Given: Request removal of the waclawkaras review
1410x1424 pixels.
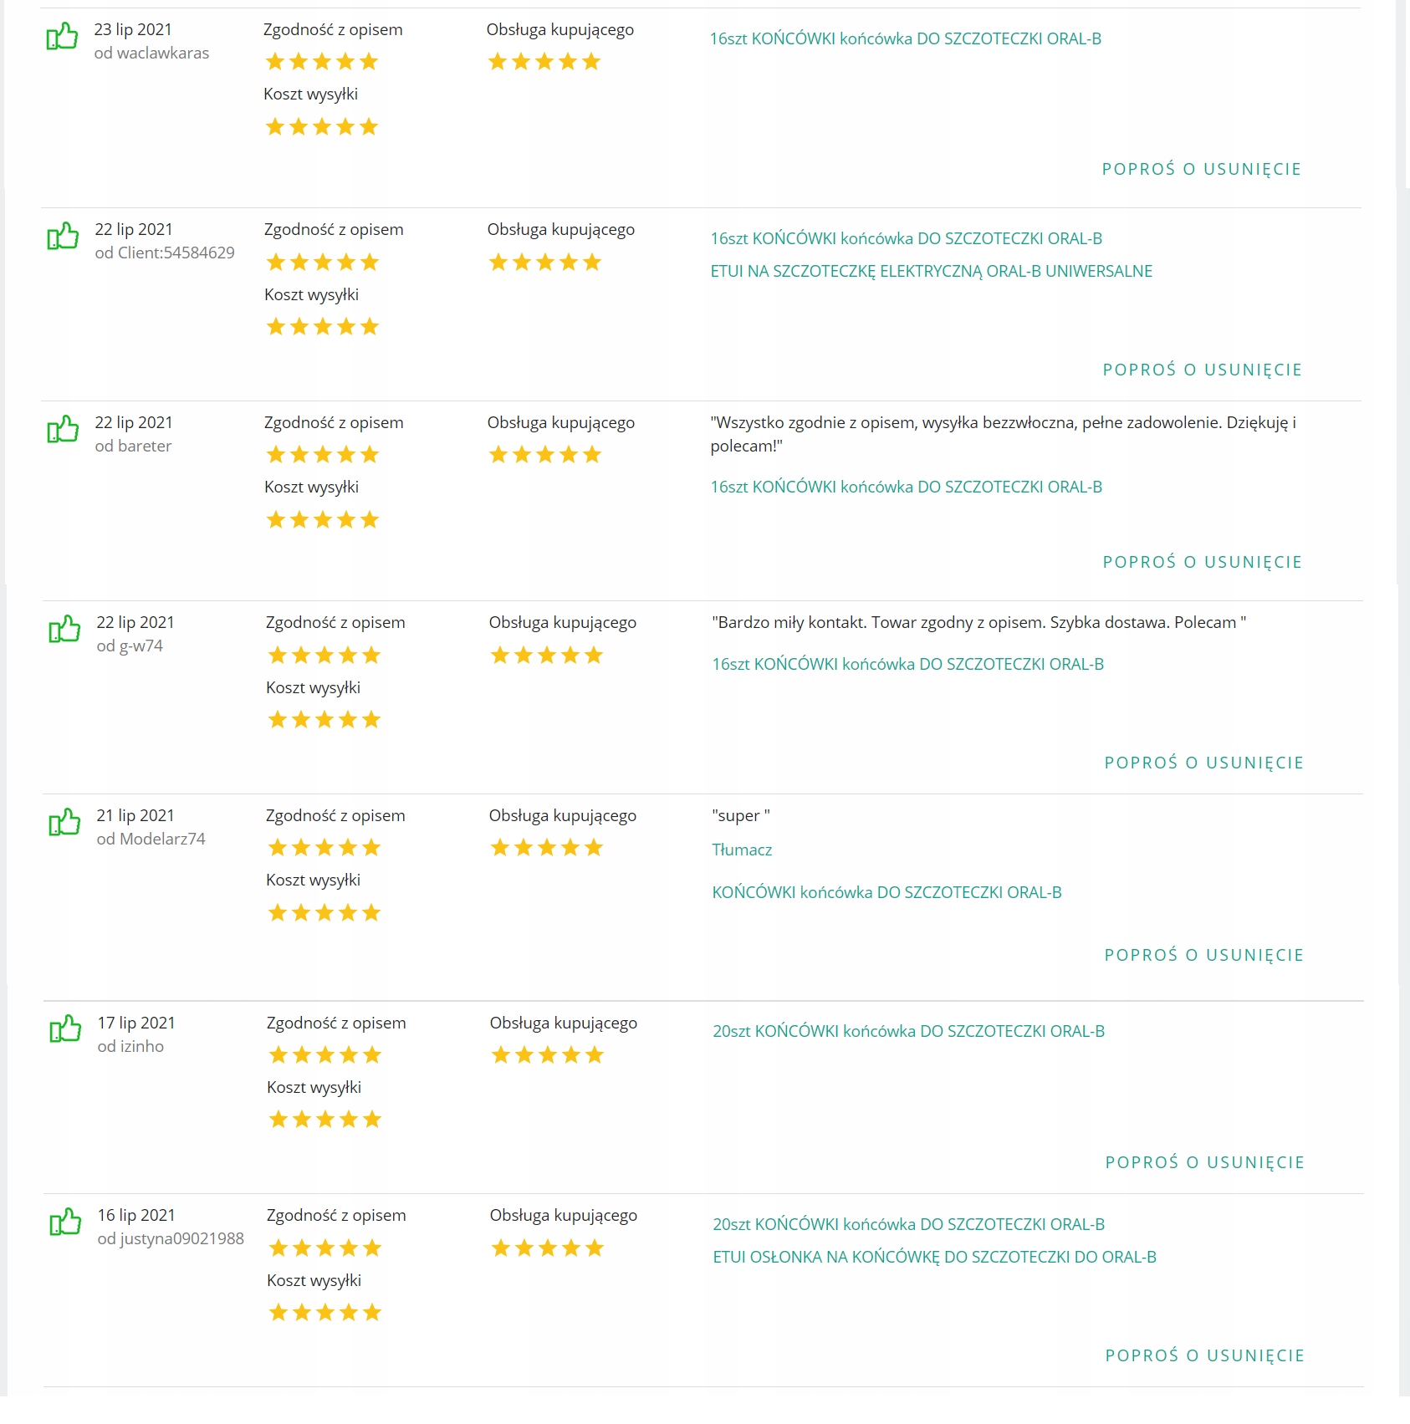Looking at the screenshot, I should coord(1201,169).
